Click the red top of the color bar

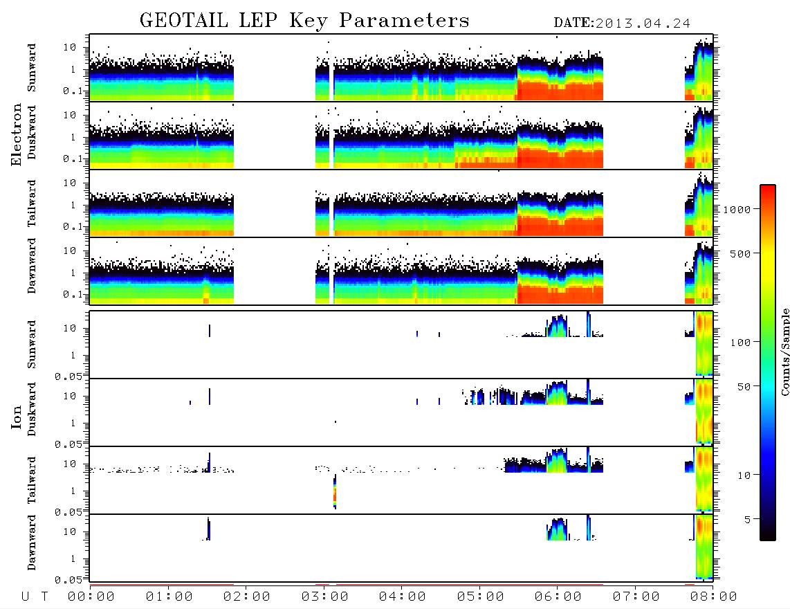768,190
